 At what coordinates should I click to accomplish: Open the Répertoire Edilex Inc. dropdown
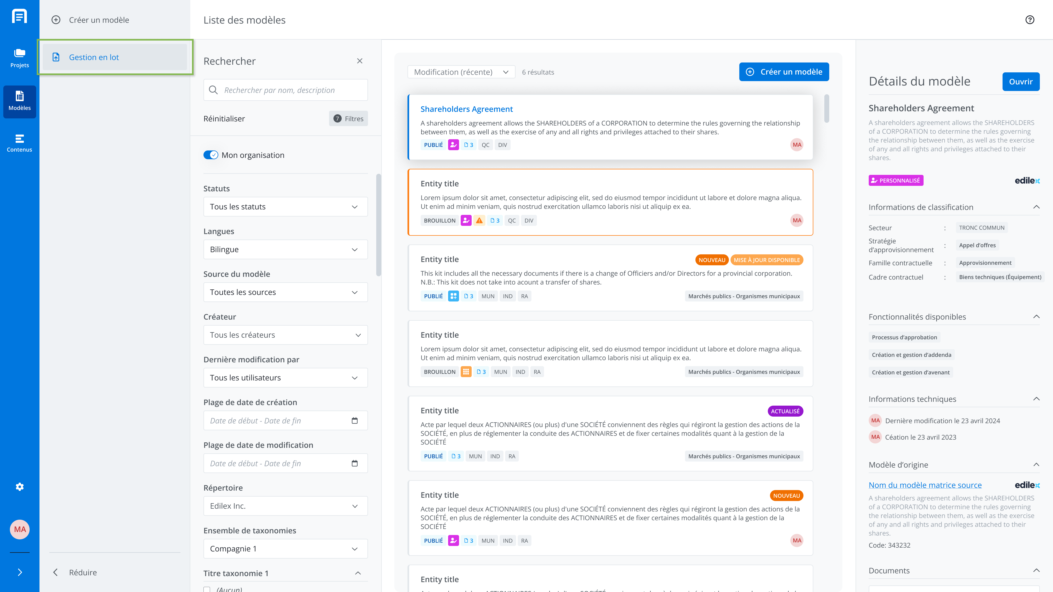coord(285,506)
